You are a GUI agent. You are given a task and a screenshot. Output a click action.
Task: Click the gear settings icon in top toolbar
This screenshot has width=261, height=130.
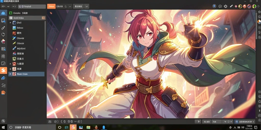click(x=226, y=6)
